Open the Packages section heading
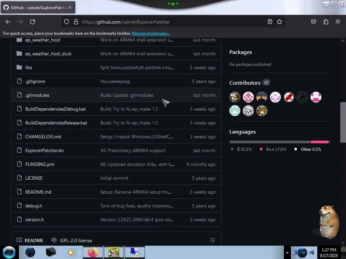Image resolution: width=346 pixels, height=259 pixels. point(241,52)
